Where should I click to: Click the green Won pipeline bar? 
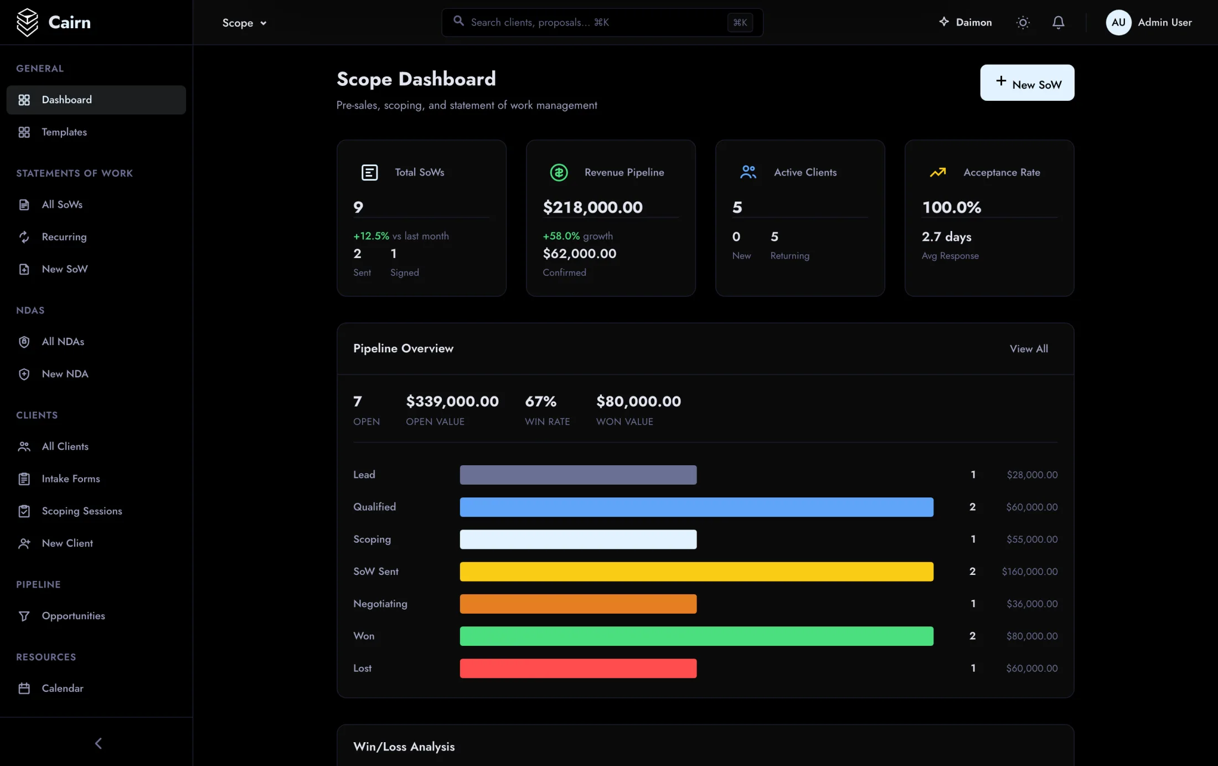[696, 636]
